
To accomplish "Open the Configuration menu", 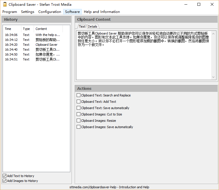I will point(50,12).
